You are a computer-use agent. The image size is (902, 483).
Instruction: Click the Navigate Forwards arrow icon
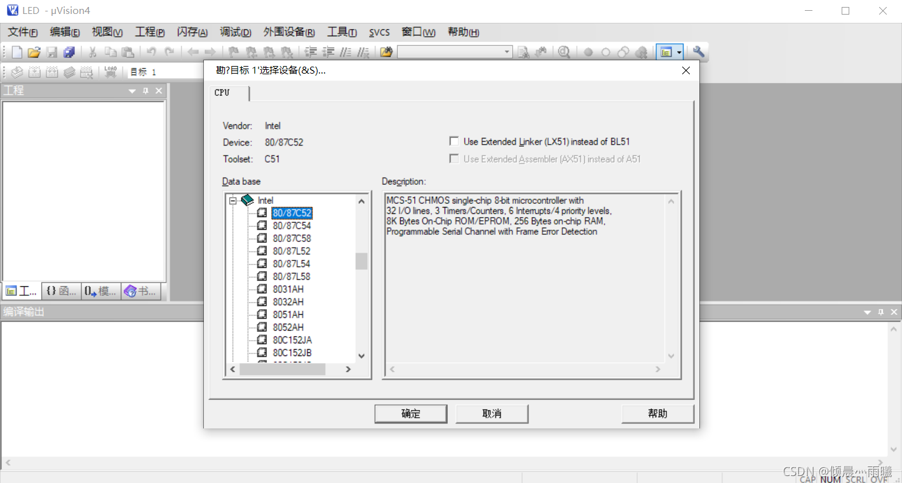pos(210,53)
